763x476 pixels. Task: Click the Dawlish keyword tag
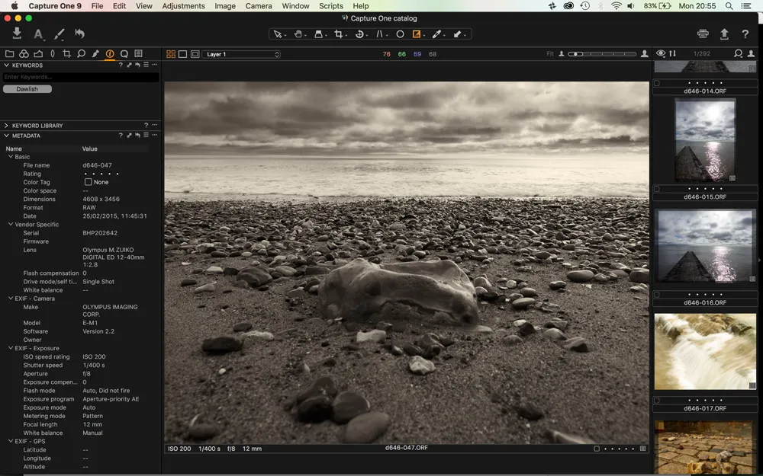tap(27, 89)
